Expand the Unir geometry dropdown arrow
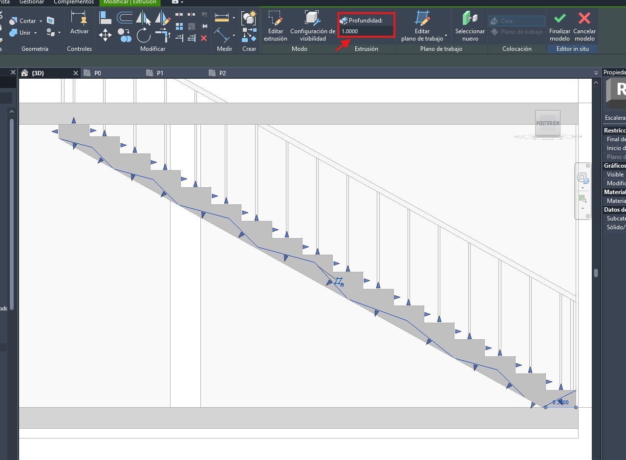Screen dimensions: 626x460 tap(36, 33)
